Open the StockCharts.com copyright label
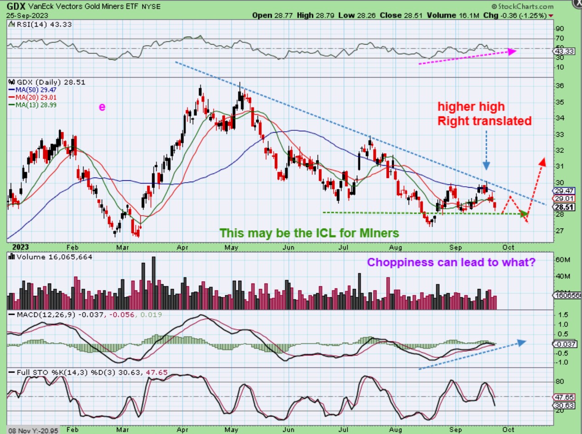Screen dimensions: 582x434 (x=522, y=6)
